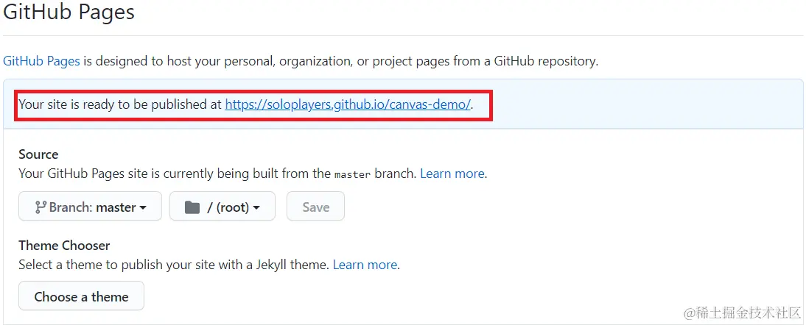Open Learn more link under Theme Chooser
806x325 pixels.
pyautogui.click(x=365, y=264)
